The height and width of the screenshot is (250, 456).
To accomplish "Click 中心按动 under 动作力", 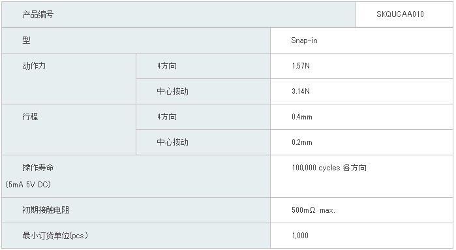I will pyautogui.click(x=172, y=91).
